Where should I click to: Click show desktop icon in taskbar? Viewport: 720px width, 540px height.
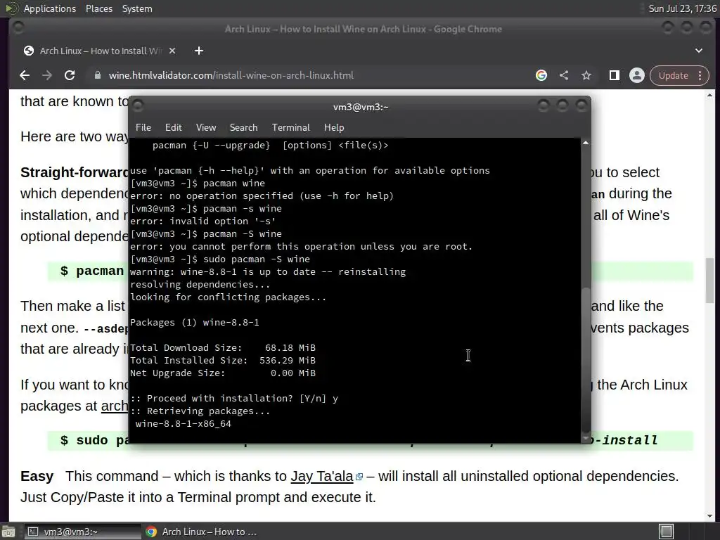coord(8,532)
